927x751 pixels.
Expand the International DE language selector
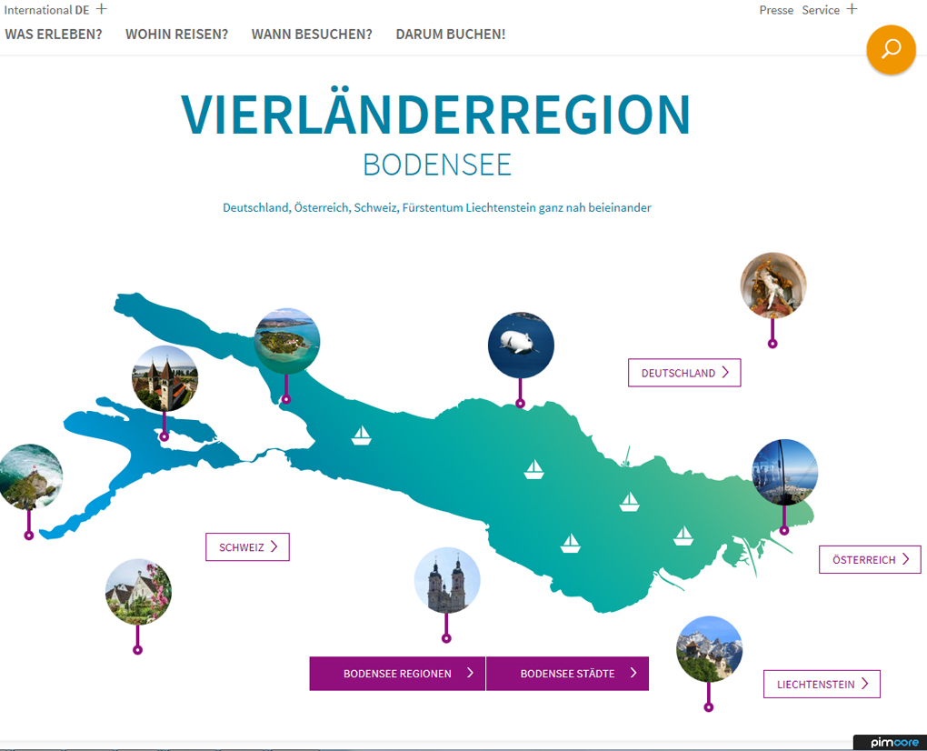click(101, 9)
